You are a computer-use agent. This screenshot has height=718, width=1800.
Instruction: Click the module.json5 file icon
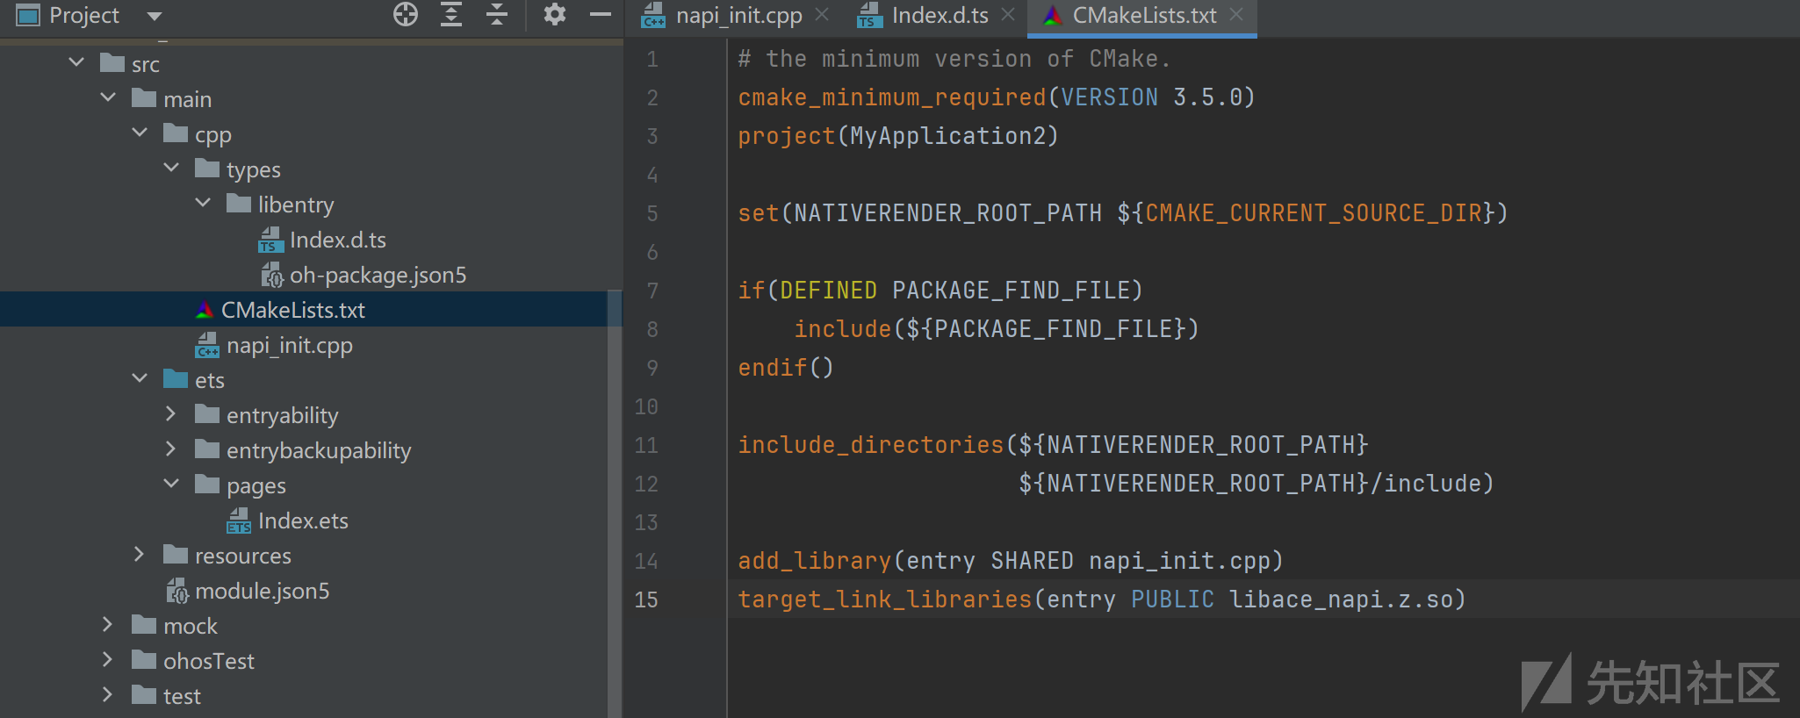click(176, 591)
